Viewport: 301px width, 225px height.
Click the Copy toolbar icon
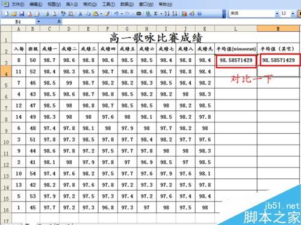80,14
